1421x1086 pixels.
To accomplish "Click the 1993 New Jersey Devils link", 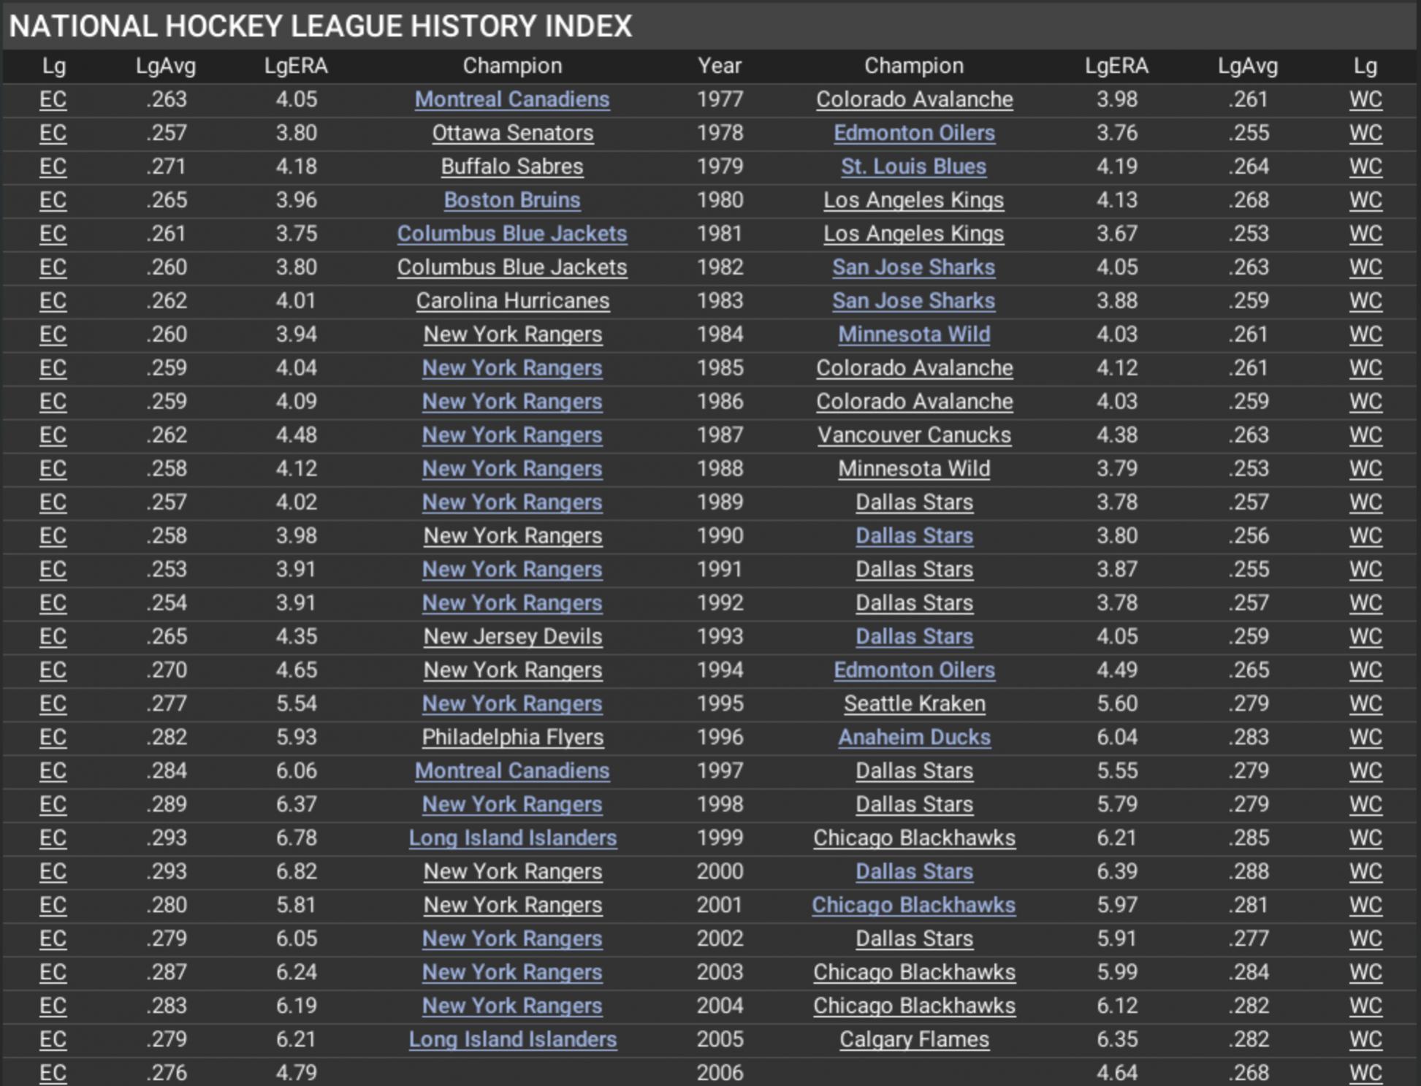I will [x=511, y=637].
